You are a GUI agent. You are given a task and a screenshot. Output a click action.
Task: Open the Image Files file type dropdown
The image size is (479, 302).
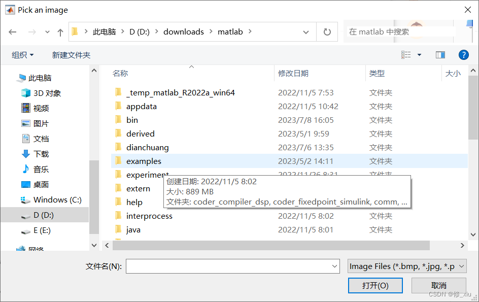[x=406, y=266]
